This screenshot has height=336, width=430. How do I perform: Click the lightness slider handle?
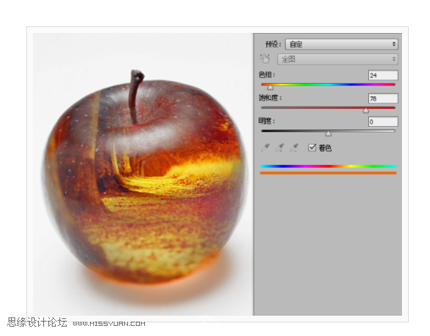pos(328,134)
